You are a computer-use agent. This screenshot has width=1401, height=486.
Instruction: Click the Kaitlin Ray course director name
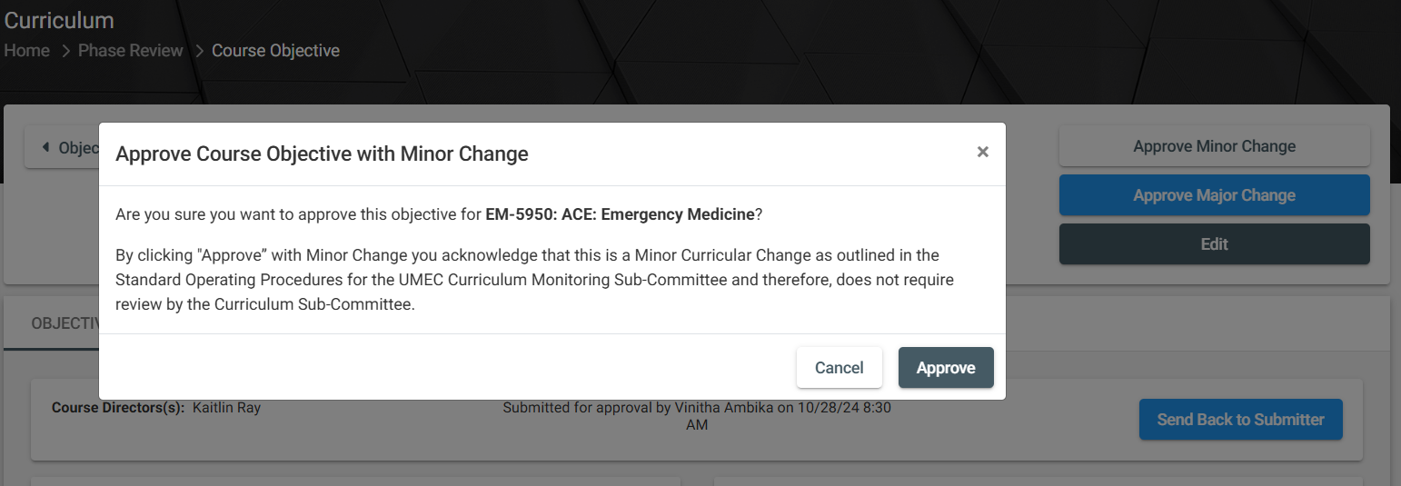pos(226,408)
